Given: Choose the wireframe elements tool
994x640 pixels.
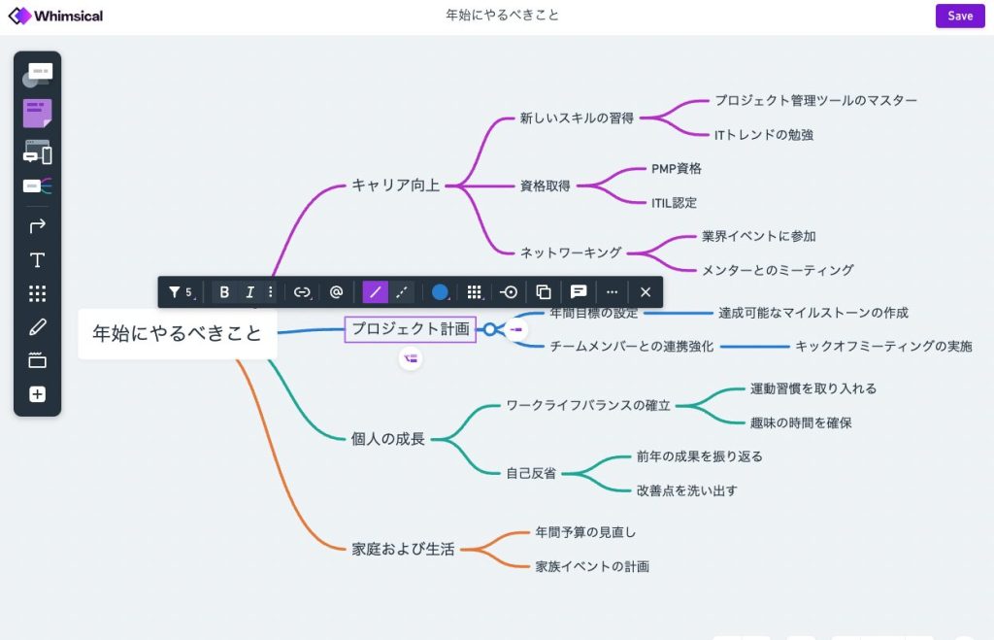Looking at the screenshot, I should click(37, 152).
